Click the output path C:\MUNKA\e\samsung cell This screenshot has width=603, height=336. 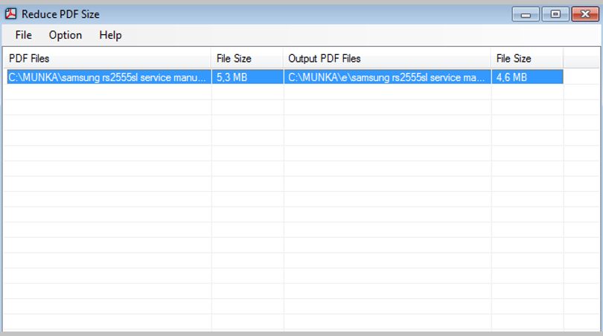pos(387,77)
